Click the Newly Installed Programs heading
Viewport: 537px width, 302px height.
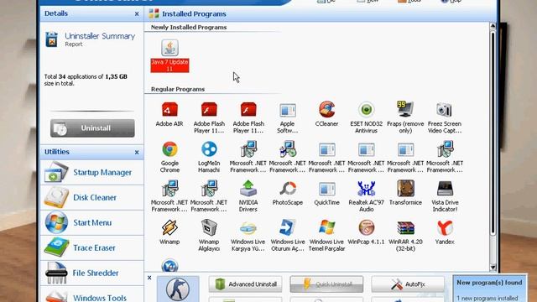pyautogui.click(x=189, y=28)
